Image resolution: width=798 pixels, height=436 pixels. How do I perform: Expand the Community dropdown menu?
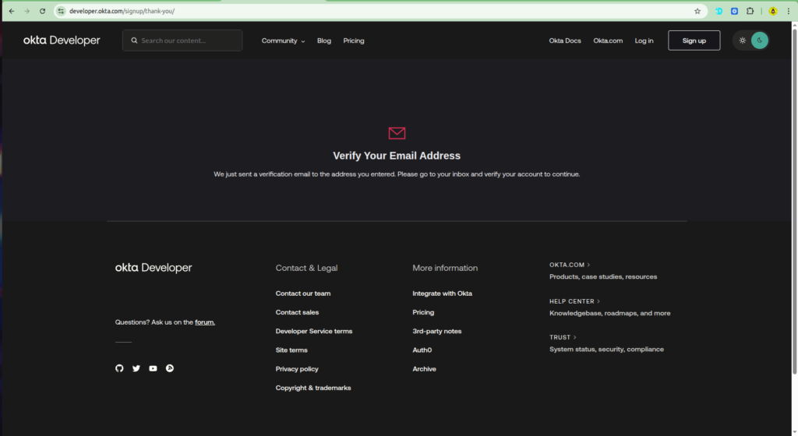(x=283, y=40)
